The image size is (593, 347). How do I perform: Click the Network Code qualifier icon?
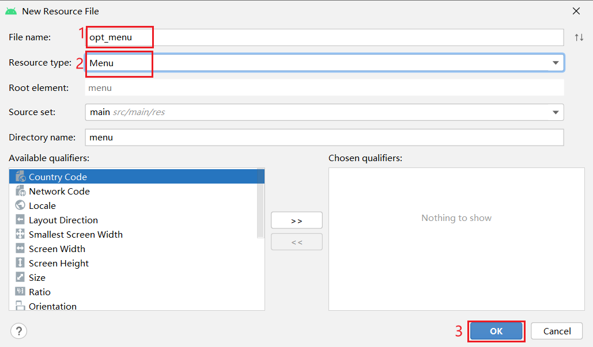[x=20, y=190]
